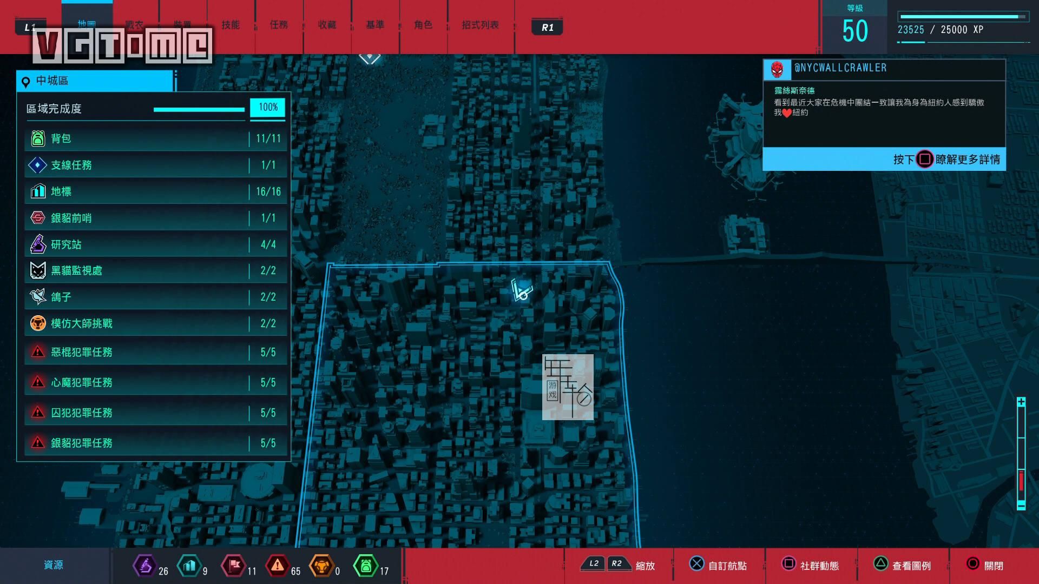
Task: Click the 按下瞭解更多詳情 banner
Action: pyautogui.click(x=884, y=159)
